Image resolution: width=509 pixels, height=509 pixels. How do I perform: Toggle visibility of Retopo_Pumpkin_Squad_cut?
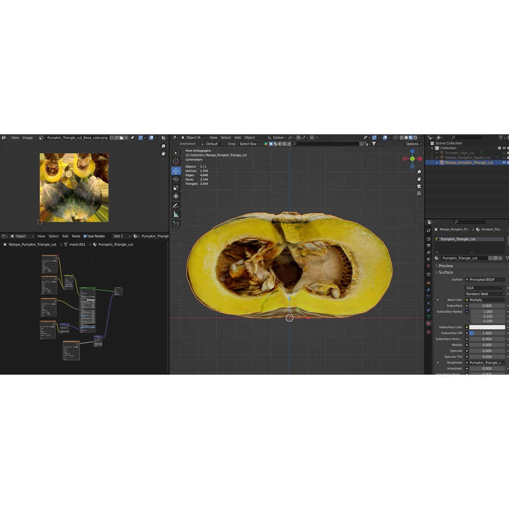point(504,158)
